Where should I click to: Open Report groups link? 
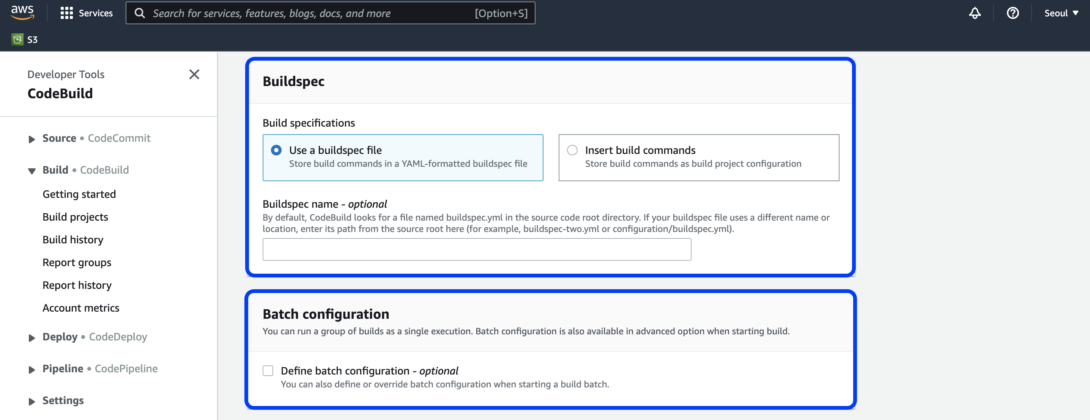pos(77,262)
